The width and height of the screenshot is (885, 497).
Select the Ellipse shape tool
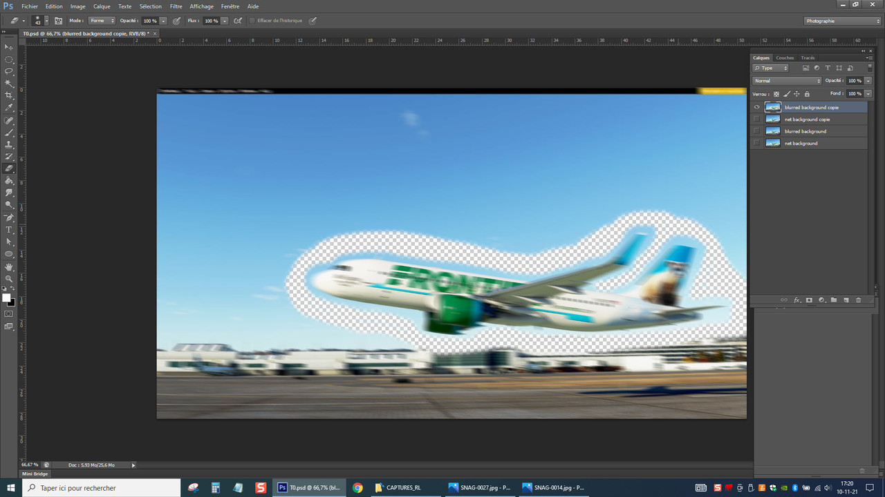[9, 254]
